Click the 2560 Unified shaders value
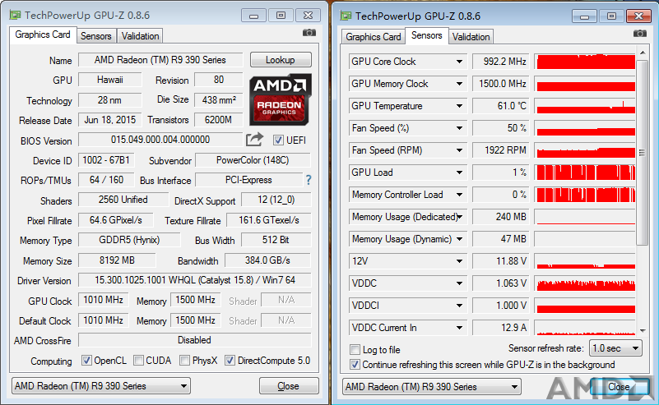The height and width of the screenshot is (405, 659). 123,200
